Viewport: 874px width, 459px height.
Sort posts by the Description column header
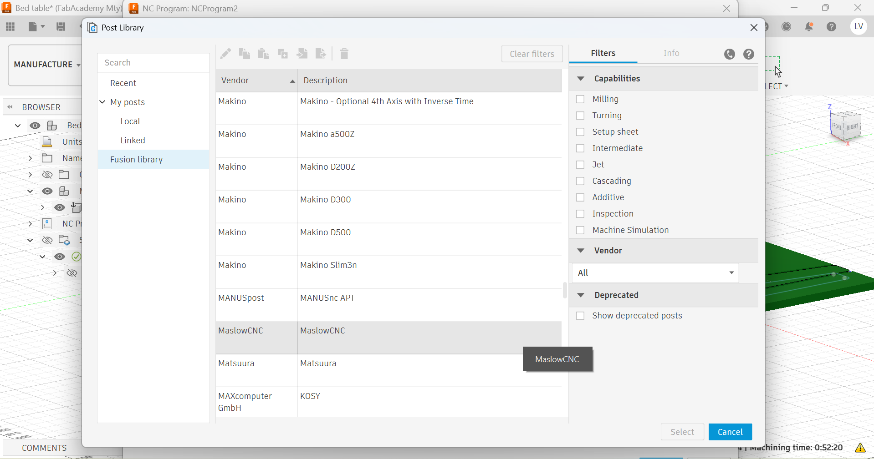[x=429, y=81]
